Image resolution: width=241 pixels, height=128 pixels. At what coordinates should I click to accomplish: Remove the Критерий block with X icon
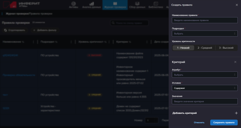235,62
